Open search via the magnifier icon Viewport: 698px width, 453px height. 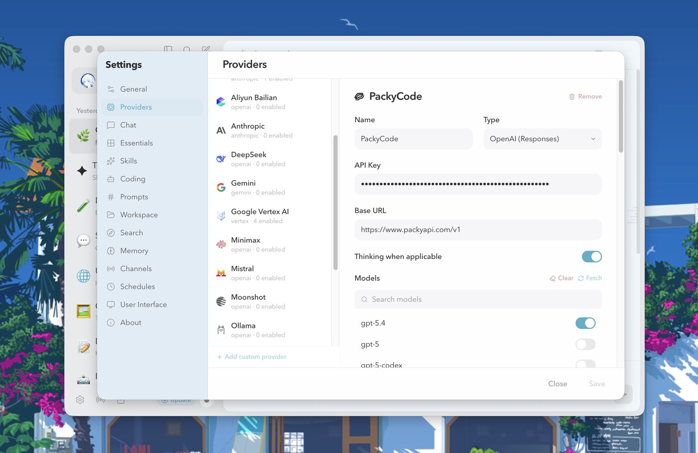pyautogui.click(x=186, y=50)
